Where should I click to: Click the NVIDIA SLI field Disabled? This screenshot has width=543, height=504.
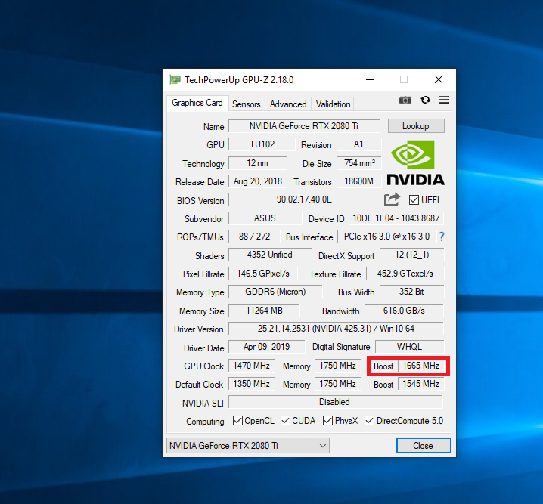click(x=335, y=402)
